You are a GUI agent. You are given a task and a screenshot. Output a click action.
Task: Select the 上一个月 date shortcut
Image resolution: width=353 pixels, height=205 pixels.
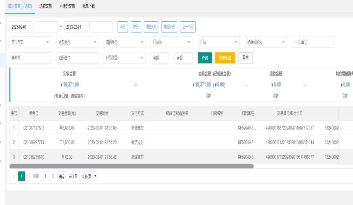187,27
